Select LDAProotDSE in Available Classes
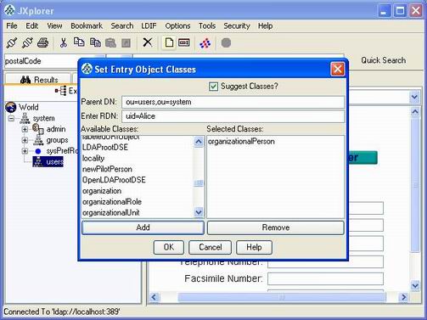Viewport: 427px width, 320px height. pos(138,148)
